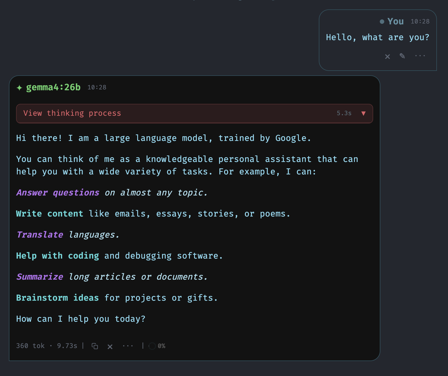Click the green sparkle icon beside gemma4:26b
Image resolution: width=448 pixels, height=376 pixels.
(19, 88)
